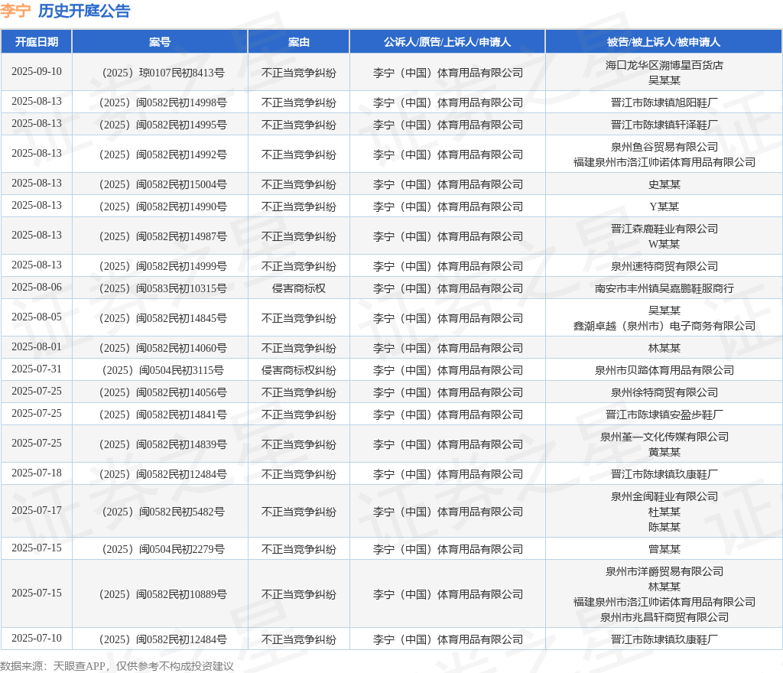This screenshot has width=783, height=673.
Task: Click defendant 黄某某
Action: tap(664, 452)
